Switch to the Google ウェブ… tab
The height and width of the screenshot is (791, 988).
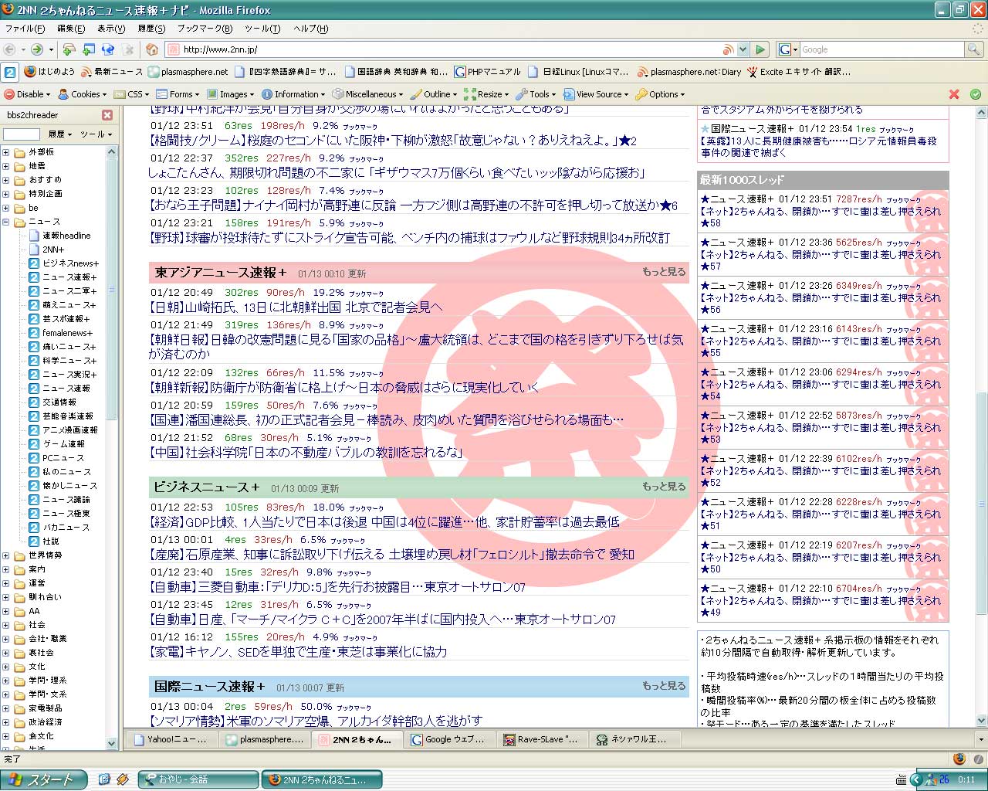click(x=449, y=739)
